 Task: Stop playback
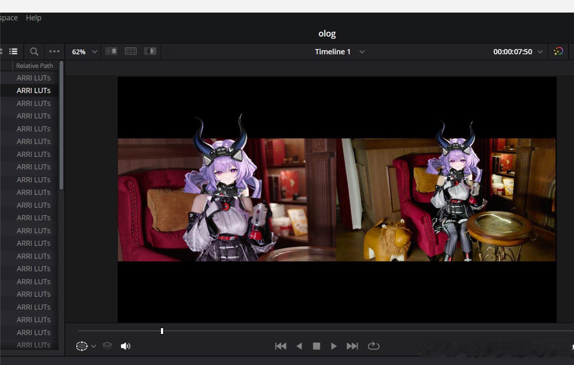coord(317,346)
